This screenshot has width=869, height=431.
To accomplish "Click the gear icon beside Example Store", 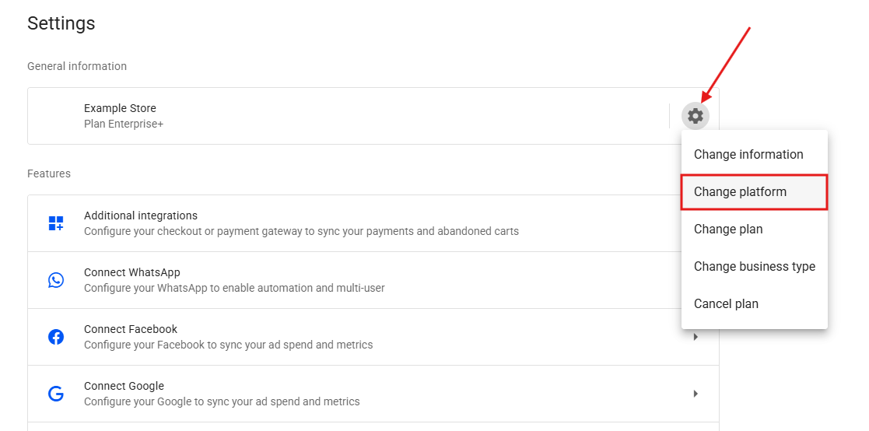I will (695, 116).
